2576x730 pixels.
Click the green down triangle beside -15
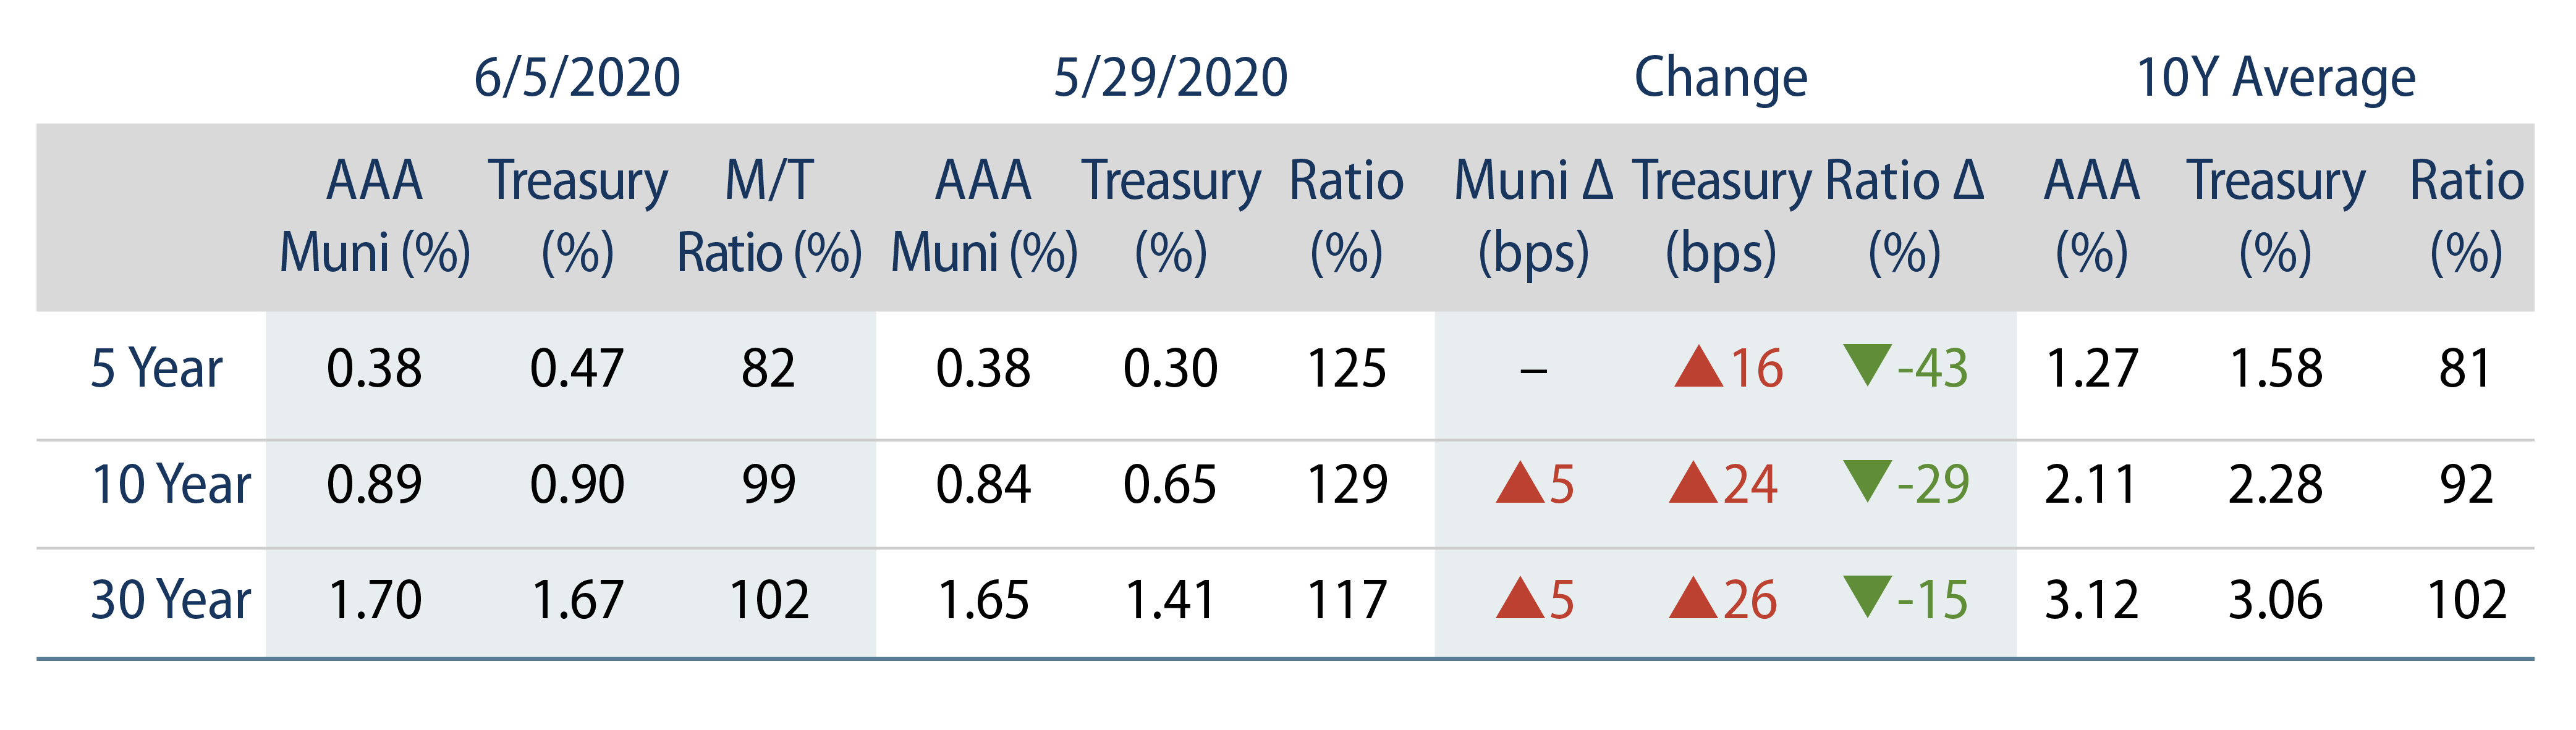(x=1867, y=595)
